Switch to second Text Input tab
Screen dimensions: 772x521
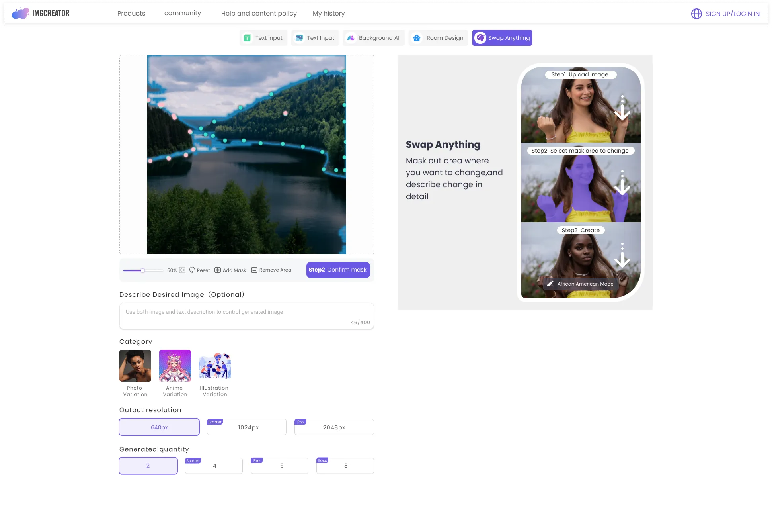coord(315,38)
